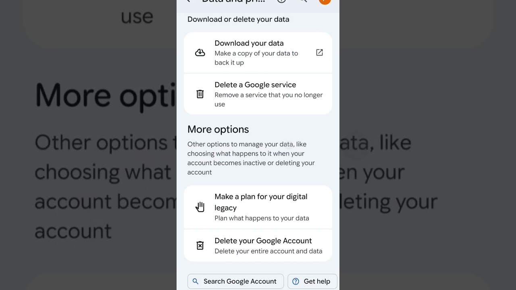Open the Download your data option
The width and height of the screenshot is (516, 290).
coord(249,43)
